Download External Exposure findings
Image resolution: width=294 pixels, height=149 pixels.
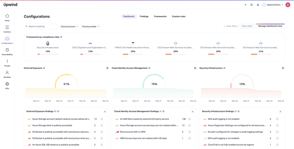click(105, 111)
